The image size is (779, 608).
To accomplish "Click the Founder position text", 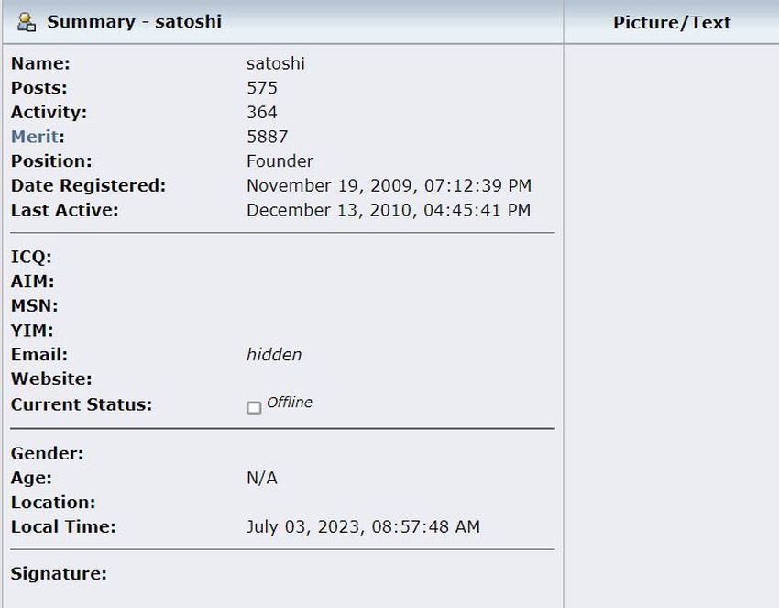I will click(x=280, y=160).
